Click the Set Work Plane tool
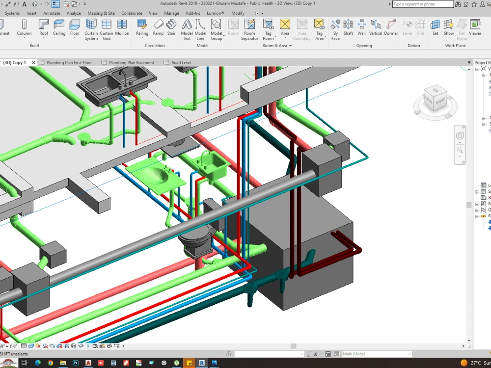 [435, 28]
